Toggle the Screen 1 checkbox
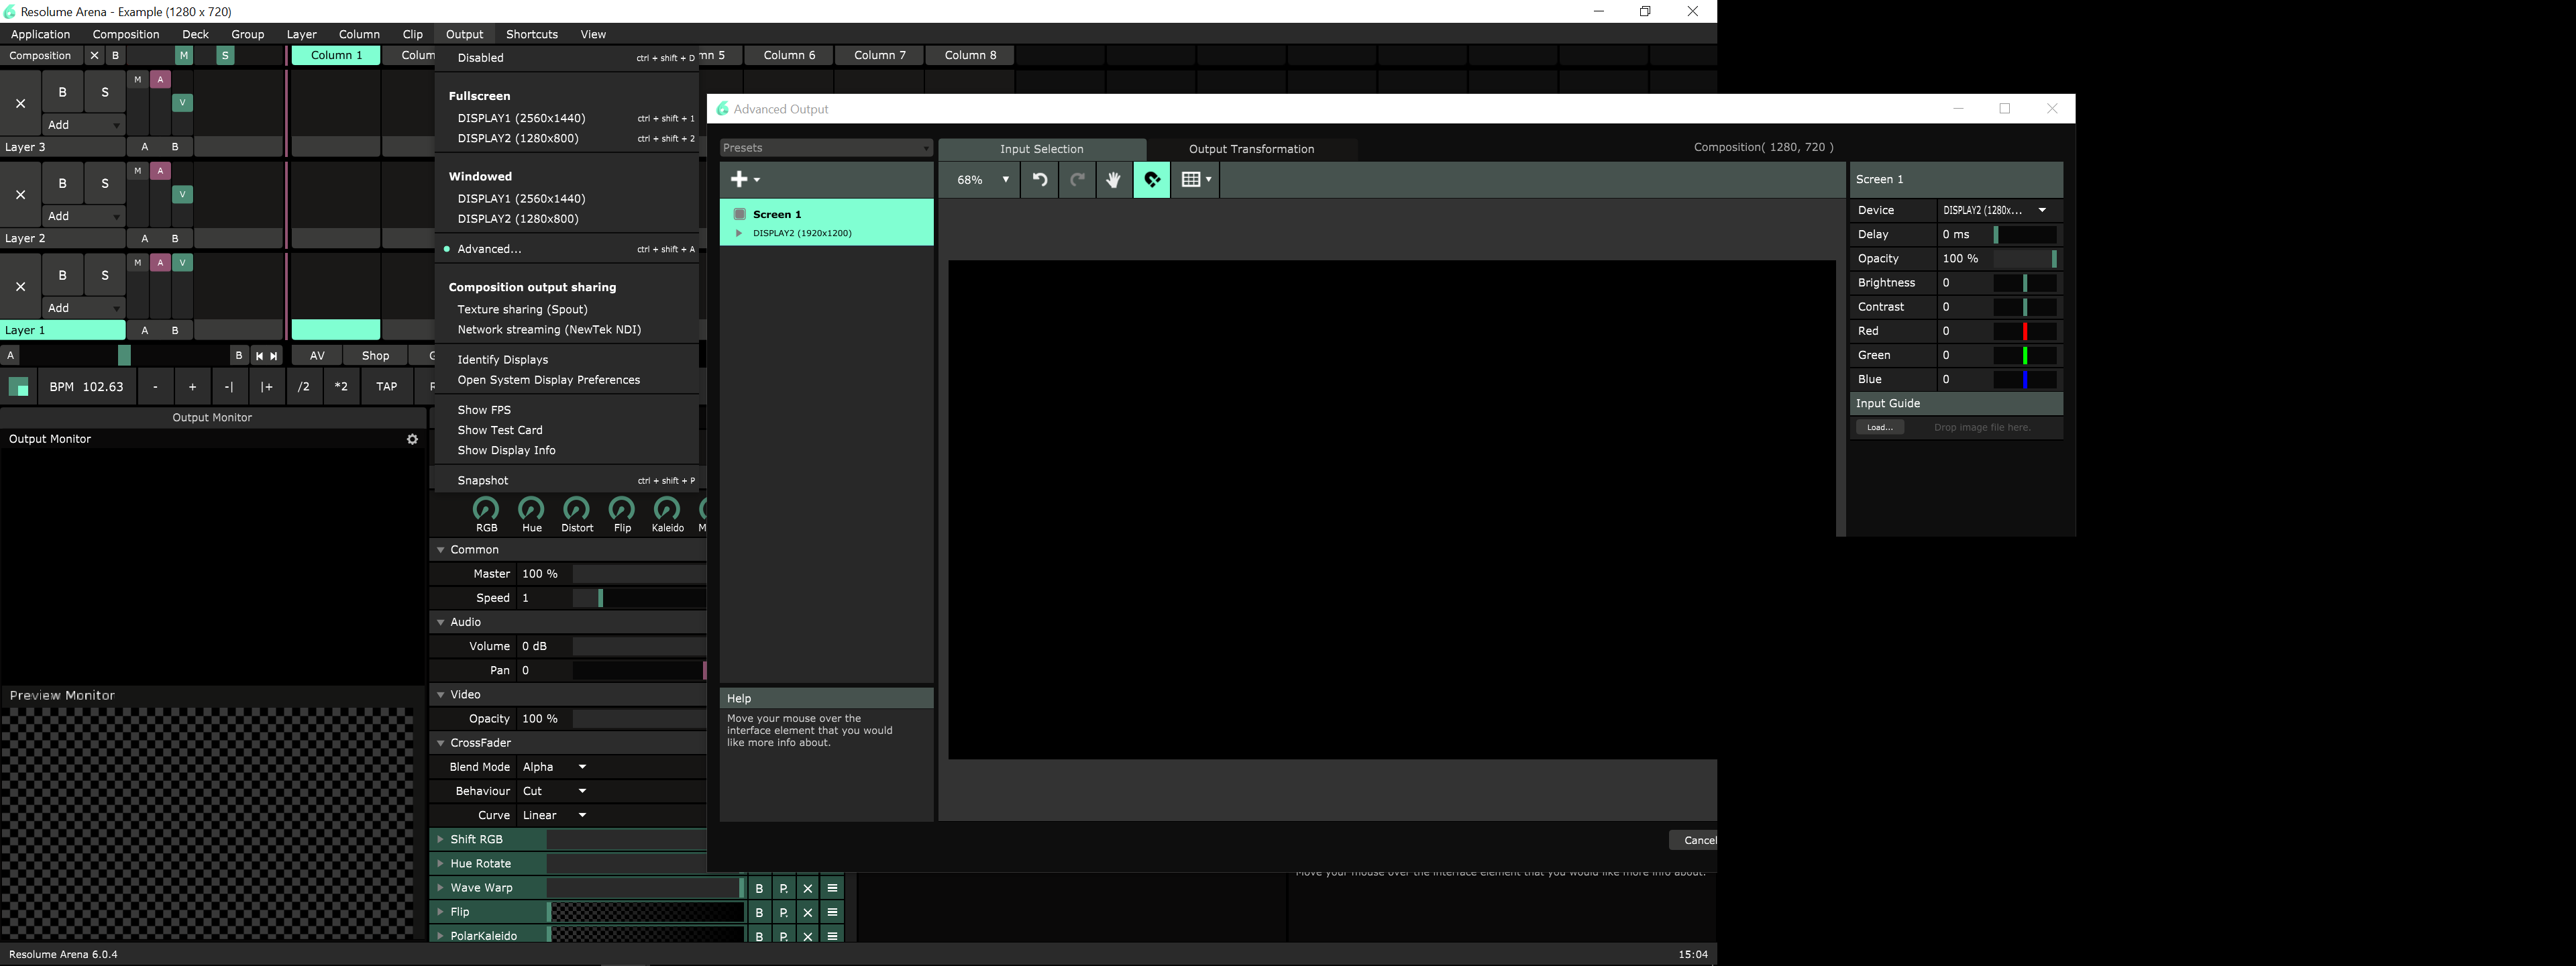The image size is (2576, 966). click(x=740, y=214)
